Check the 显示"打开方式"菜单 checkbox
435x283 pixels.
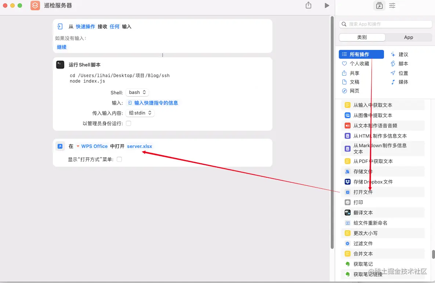(119, 159)
